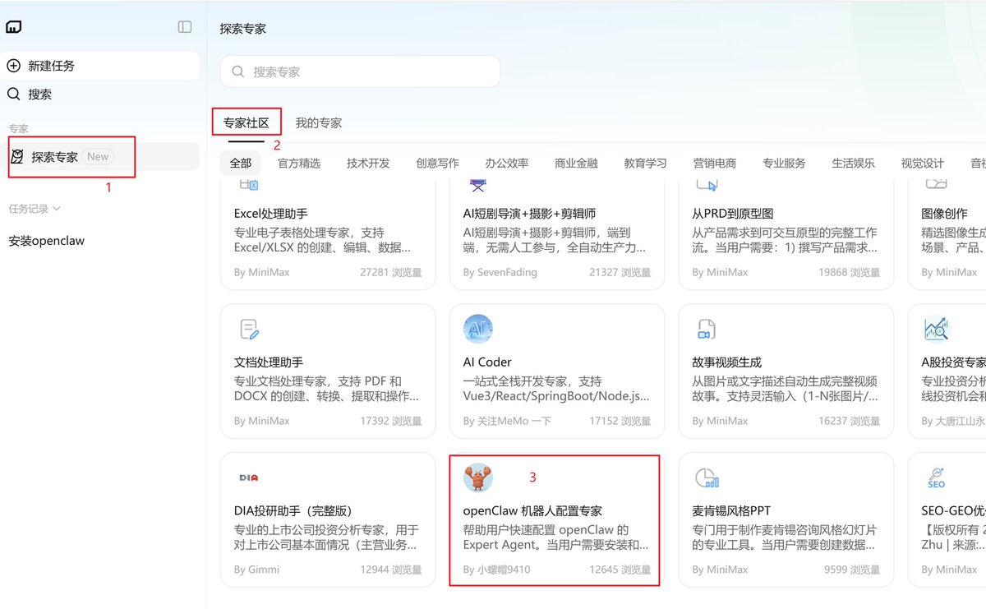Image resolution: width=986 pixels, height=609 pixels.
Task: Click the search field magnifier icon
Action: tap(238, 72)
